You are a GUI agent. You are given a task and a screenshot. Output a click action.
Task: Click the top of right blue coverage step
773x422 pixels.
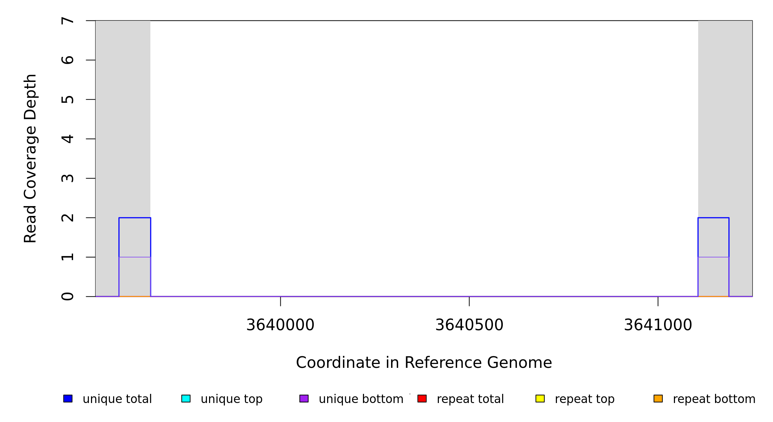click(x=713, y=218)
